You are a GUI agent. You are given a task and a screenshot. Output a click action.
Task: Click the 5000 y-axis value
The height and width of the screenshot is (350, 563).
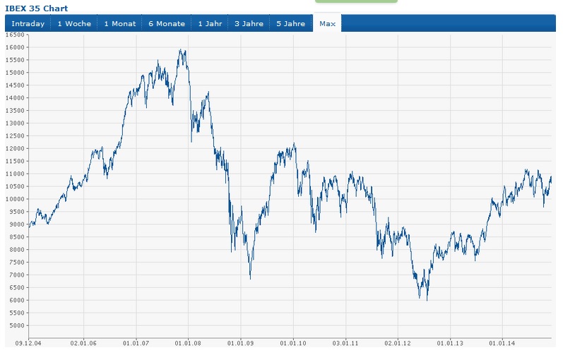tap(16, 325)
